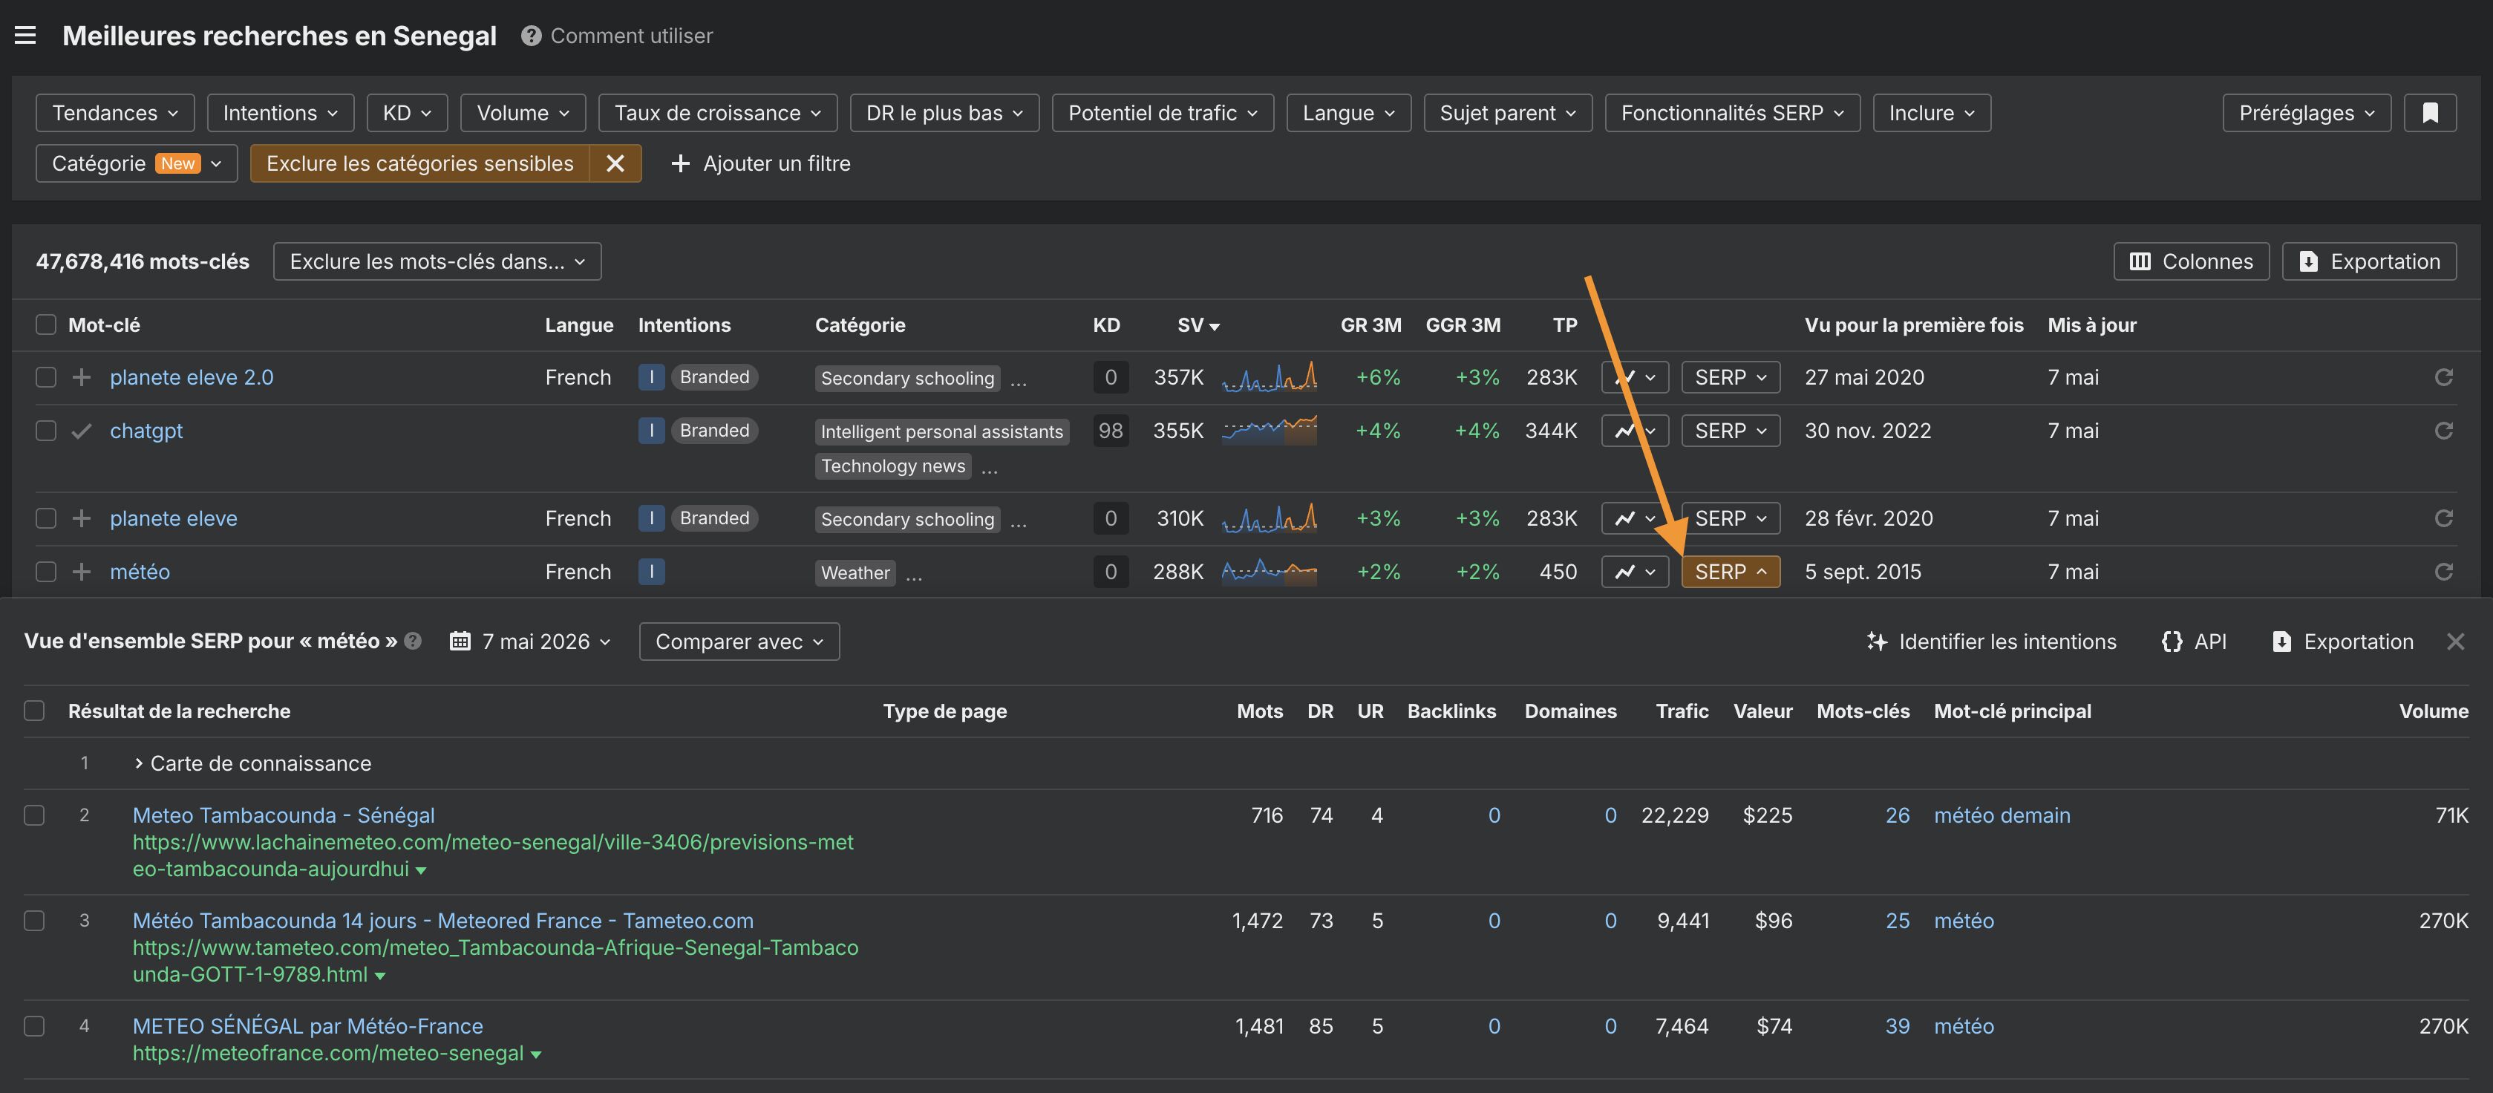Check the 'planete eleve 2.0' row checkbox

(45, 377)
